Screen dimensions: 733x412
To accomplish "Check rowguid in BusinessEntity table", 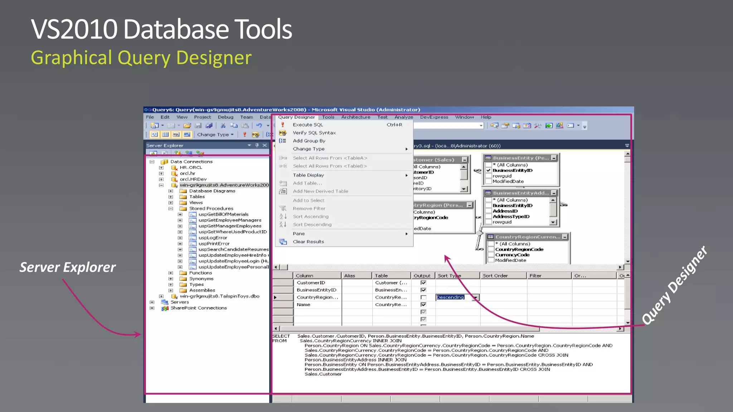I will click(x=488, y=176).
